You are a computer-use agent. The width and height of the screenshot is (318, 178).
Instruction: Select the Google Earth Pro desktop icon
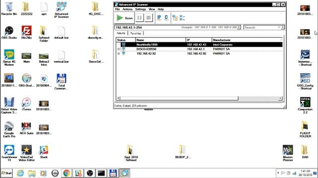click(x=9, y=130)
